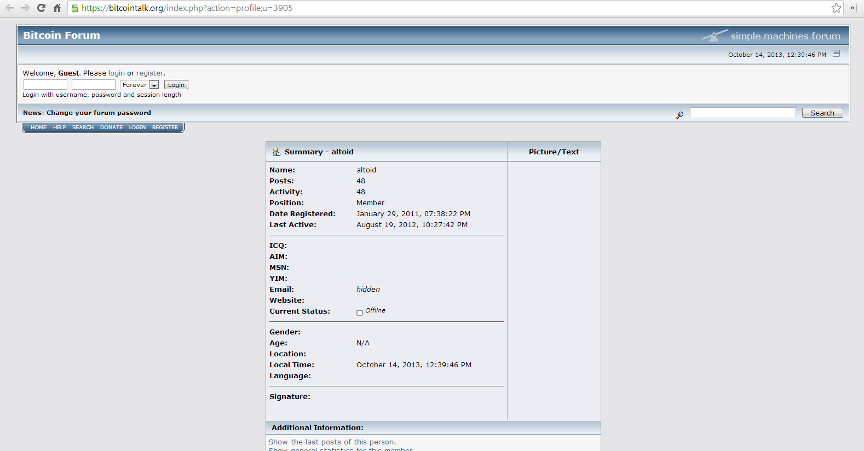Click the Offline status indicator icon
864x451 pixels.
(x=360, y=313)
